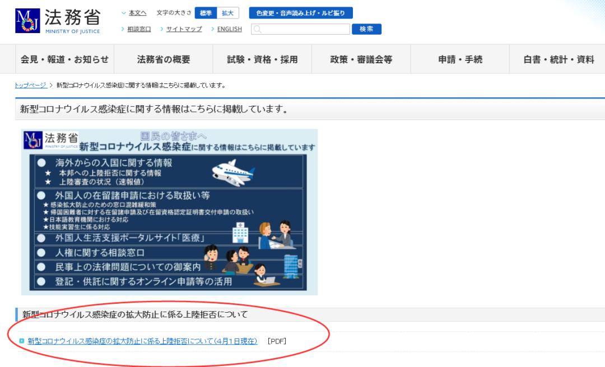Set text size to 標準
Image resolution: width=605 pixels, height=367 pixels.
pos(206,13)
